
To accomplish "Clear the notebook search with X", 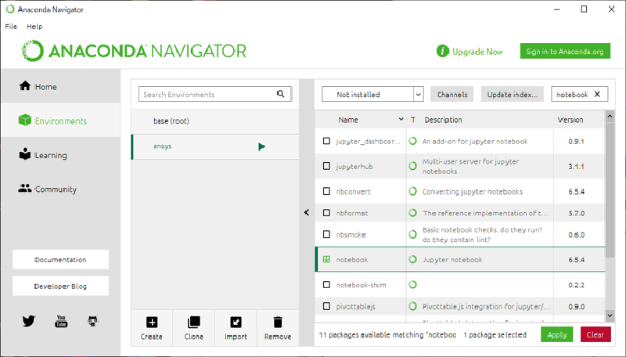I will [x=598, y=94].
